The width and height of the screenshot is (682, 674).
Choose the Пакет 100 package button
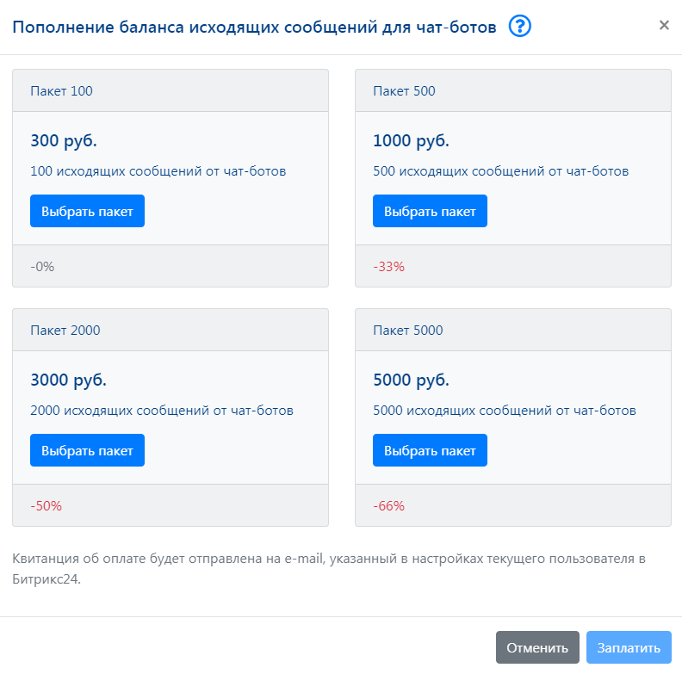[87, 211]
